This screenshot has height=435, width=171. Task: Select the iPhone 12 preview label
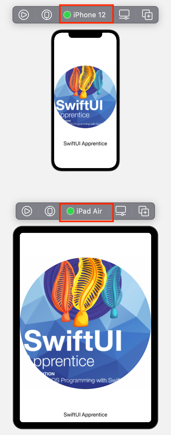(89, 15)
